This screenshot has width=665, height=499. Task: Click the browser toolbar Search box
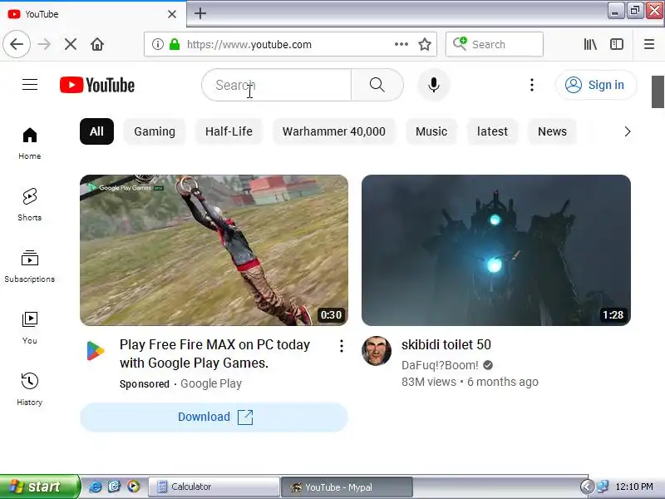(x=495, y=44)
